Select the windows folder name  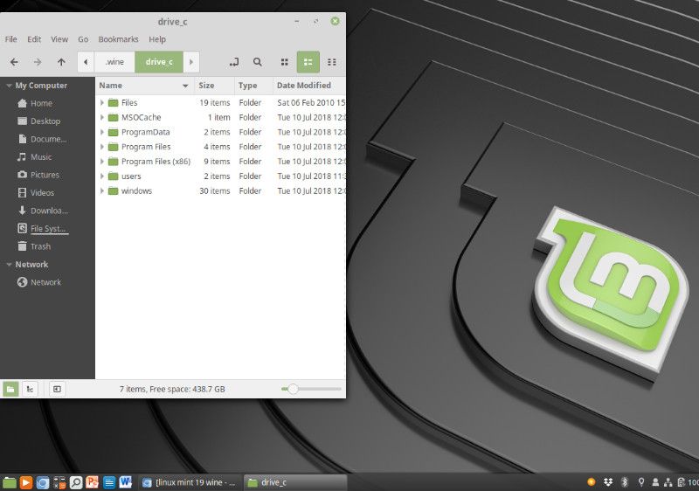136,190
